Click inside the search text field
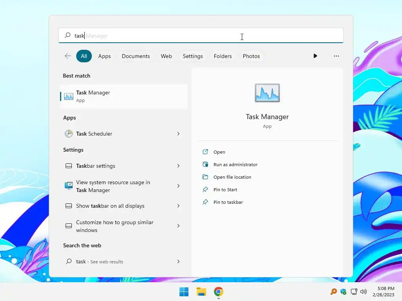This screenshot has height=301, width=402. (x=201, y=36)
